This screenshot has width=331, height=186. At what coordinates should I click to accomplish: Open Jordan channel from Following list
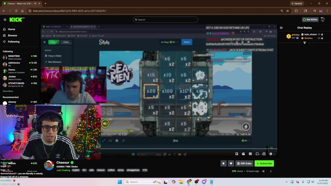[20, 78]
